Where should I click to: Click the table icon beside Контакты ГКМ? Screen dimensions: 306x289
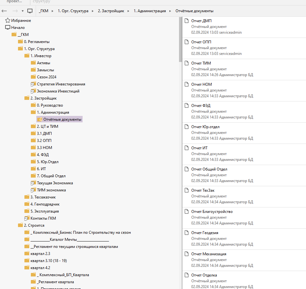pos(27,218)
